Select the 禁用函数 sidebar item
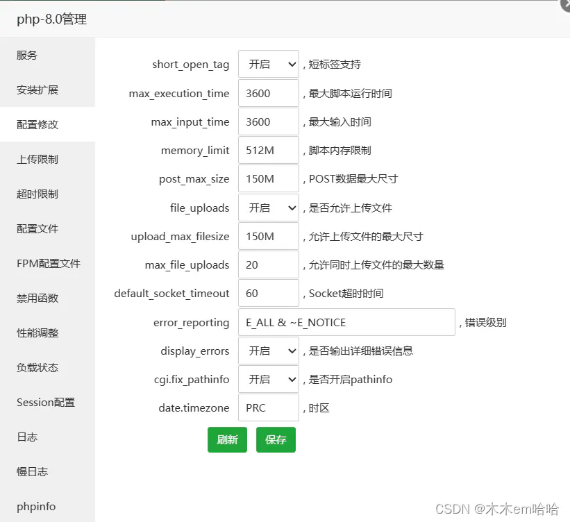The width and height of the screenshot is (570, 522). tap(48, 298)
